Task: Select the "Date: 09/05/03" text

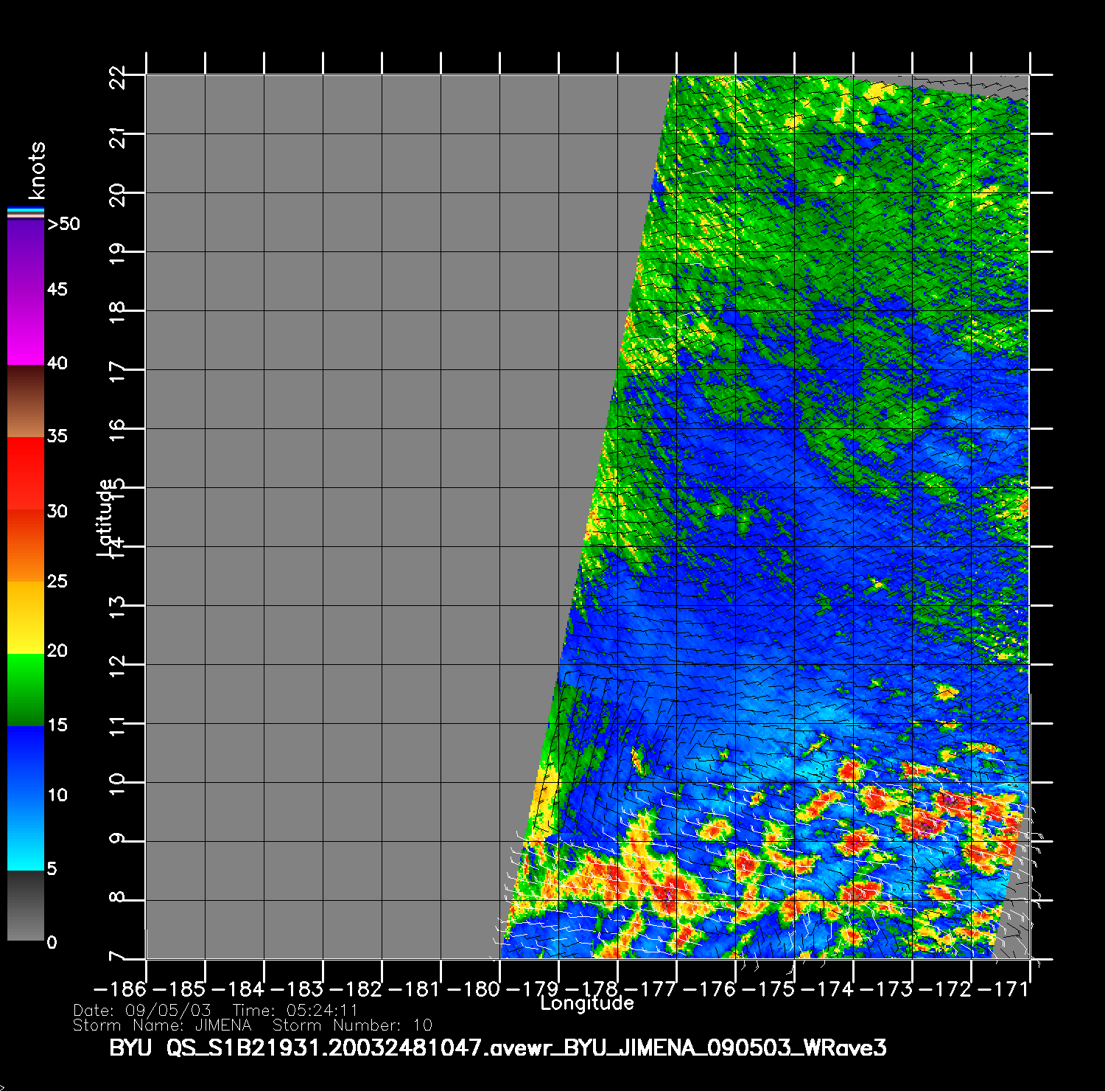Action: click(142, 1011)
